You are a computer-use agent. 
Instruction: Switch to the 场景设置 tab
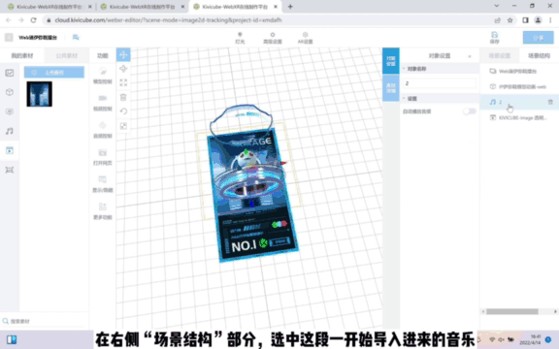[500, 56]
